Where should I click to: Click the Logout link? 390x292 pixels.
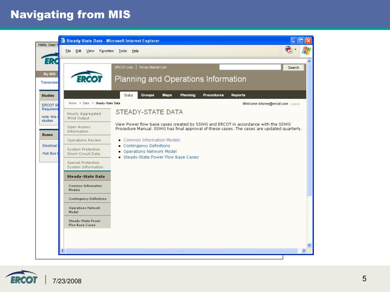click(x=295, y=104)
